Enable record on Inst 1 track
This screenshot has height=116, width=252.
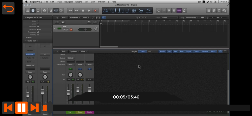[x=71, y=30]
